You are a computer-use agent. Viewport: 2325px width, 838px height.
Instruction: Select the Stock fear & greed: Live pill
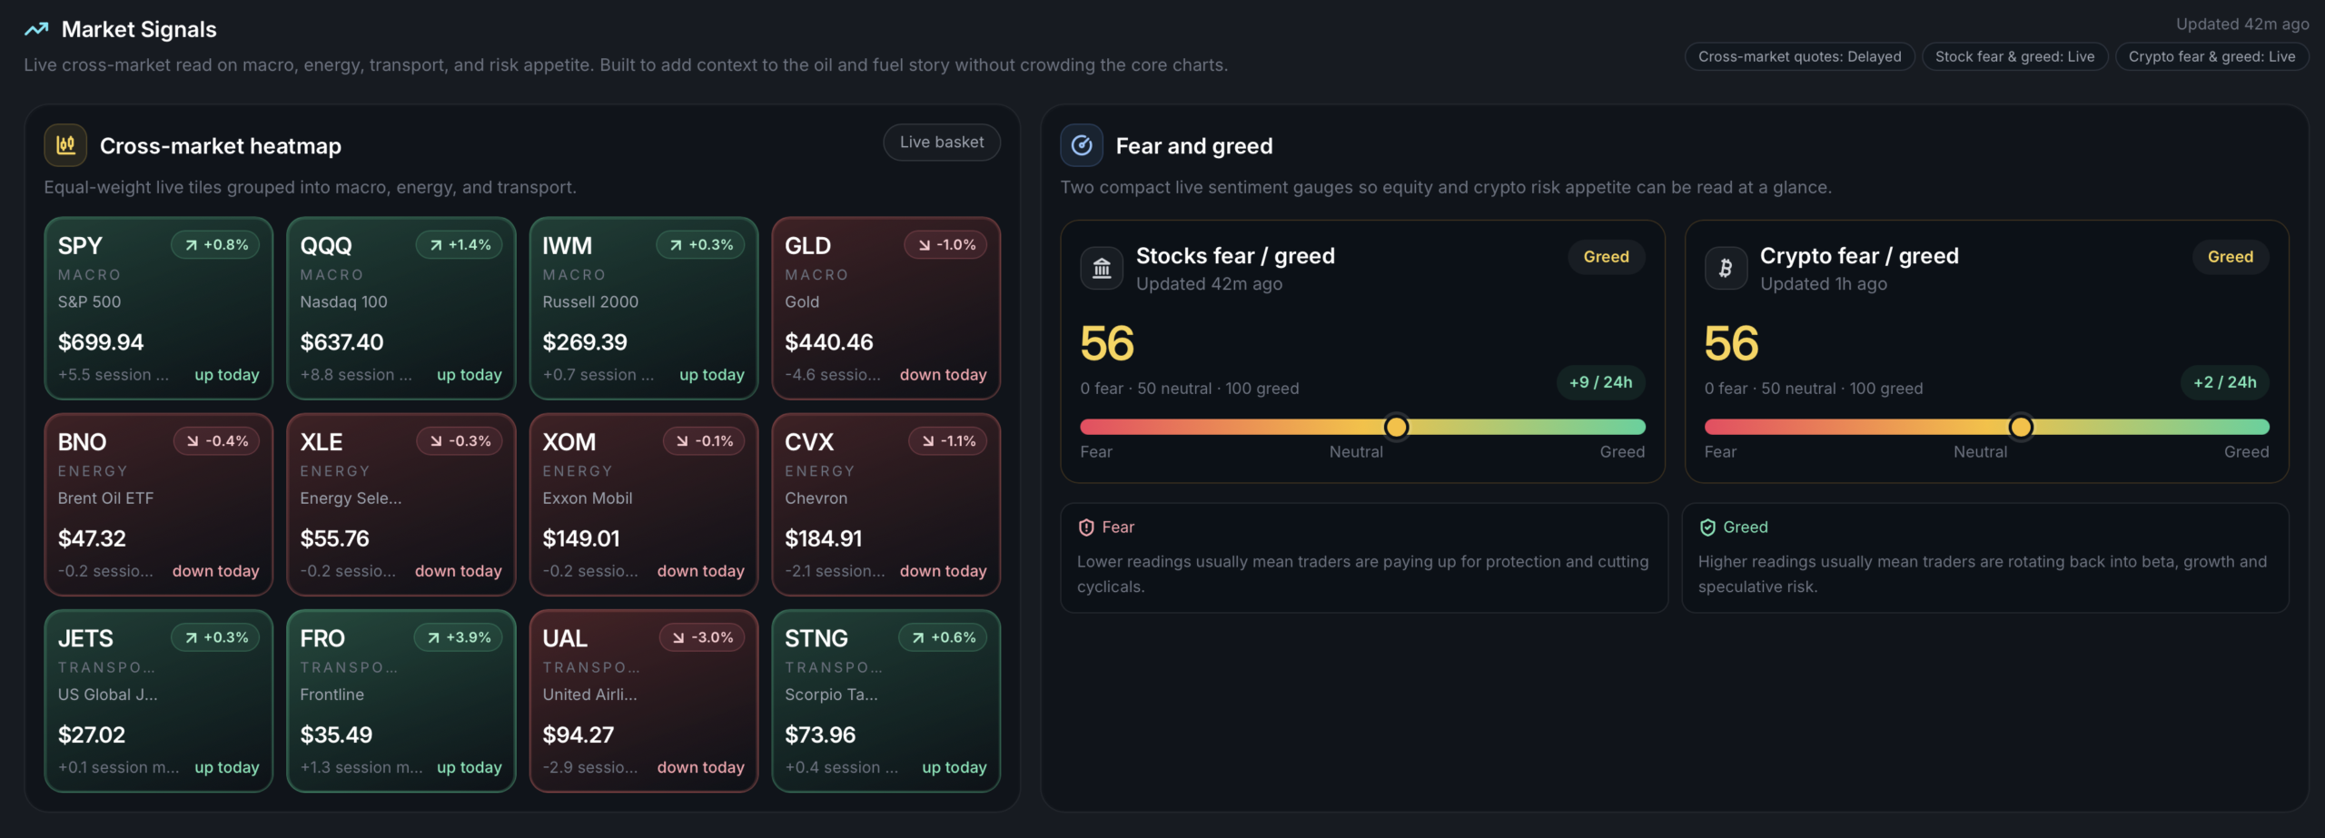coord(2014,57)
